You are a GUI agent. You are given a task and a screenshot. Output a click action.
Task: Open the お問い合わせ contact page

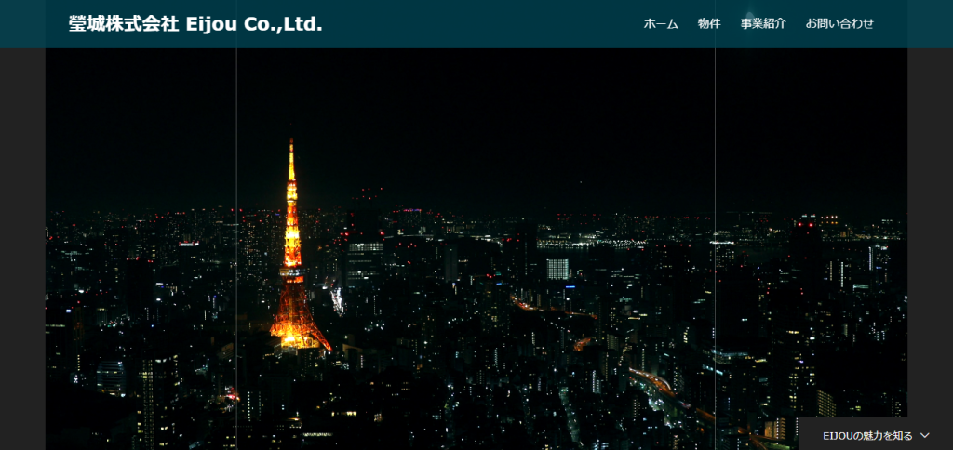[839, 24]
